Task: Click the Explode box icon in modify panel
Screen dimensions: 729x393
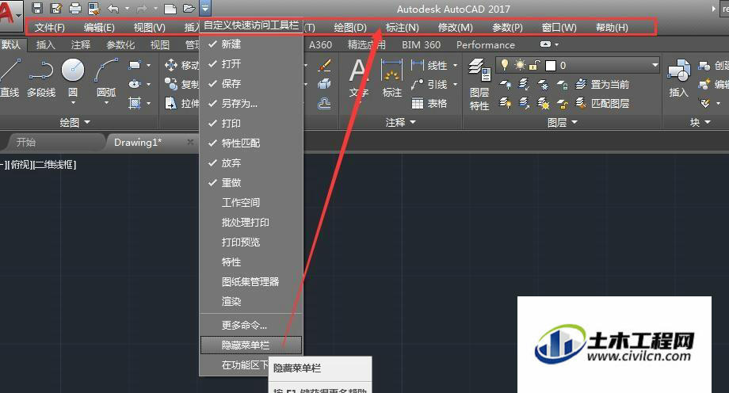Action: pos(325,84)
